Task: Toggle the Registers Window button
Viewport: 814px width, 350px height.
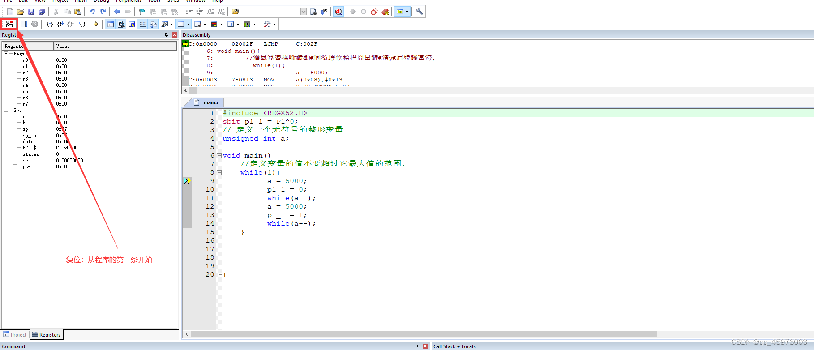Action: [x=143, y=24]
